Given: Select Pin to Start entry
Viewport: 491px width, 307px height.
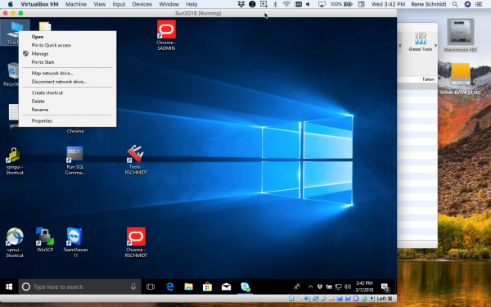Looking at the screenshot, I should pyautogui.click(x=43, y=62).
